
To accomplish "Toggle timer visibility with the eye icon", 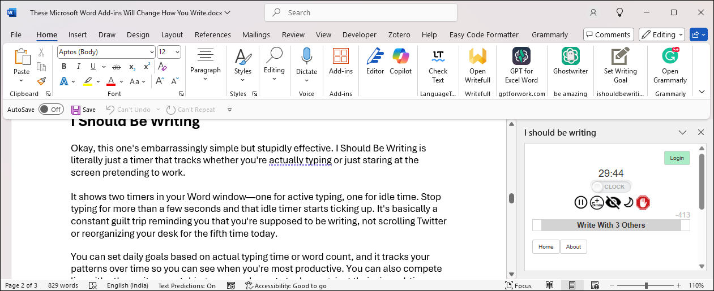I will coord(613,202).
